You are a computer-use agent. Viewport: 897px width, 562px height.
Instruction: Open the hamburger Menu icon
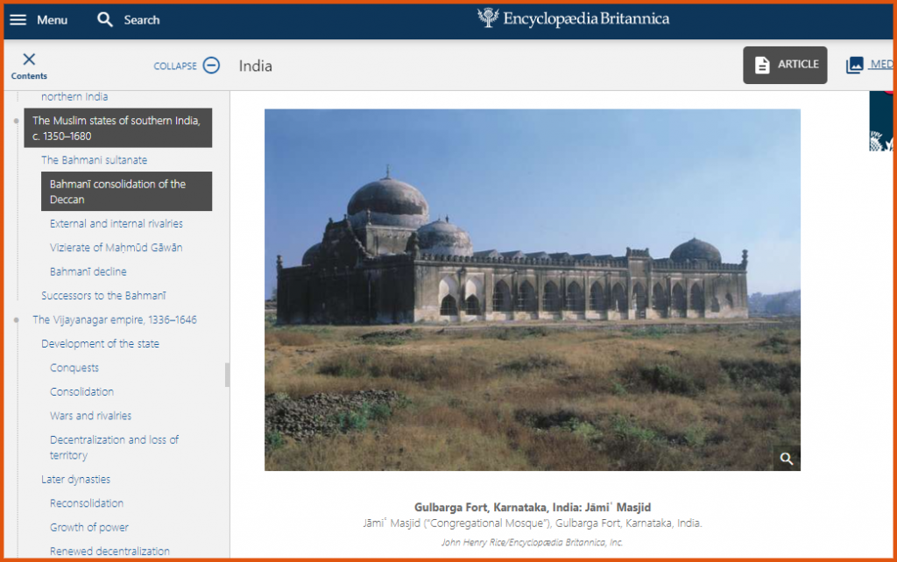click(18, 20)
